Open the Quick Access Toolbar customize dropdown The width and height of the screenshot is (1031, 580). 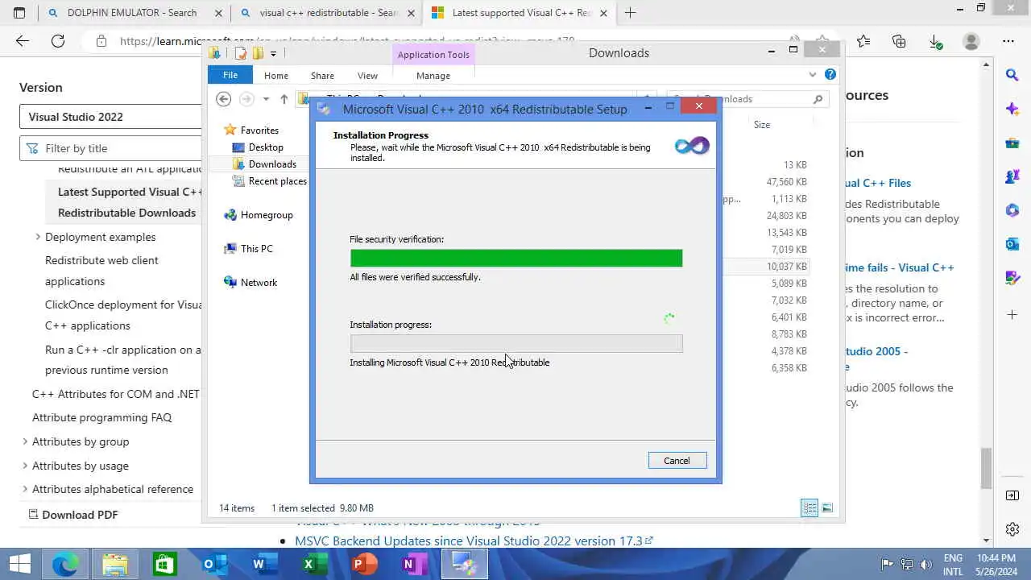point(274,53)
